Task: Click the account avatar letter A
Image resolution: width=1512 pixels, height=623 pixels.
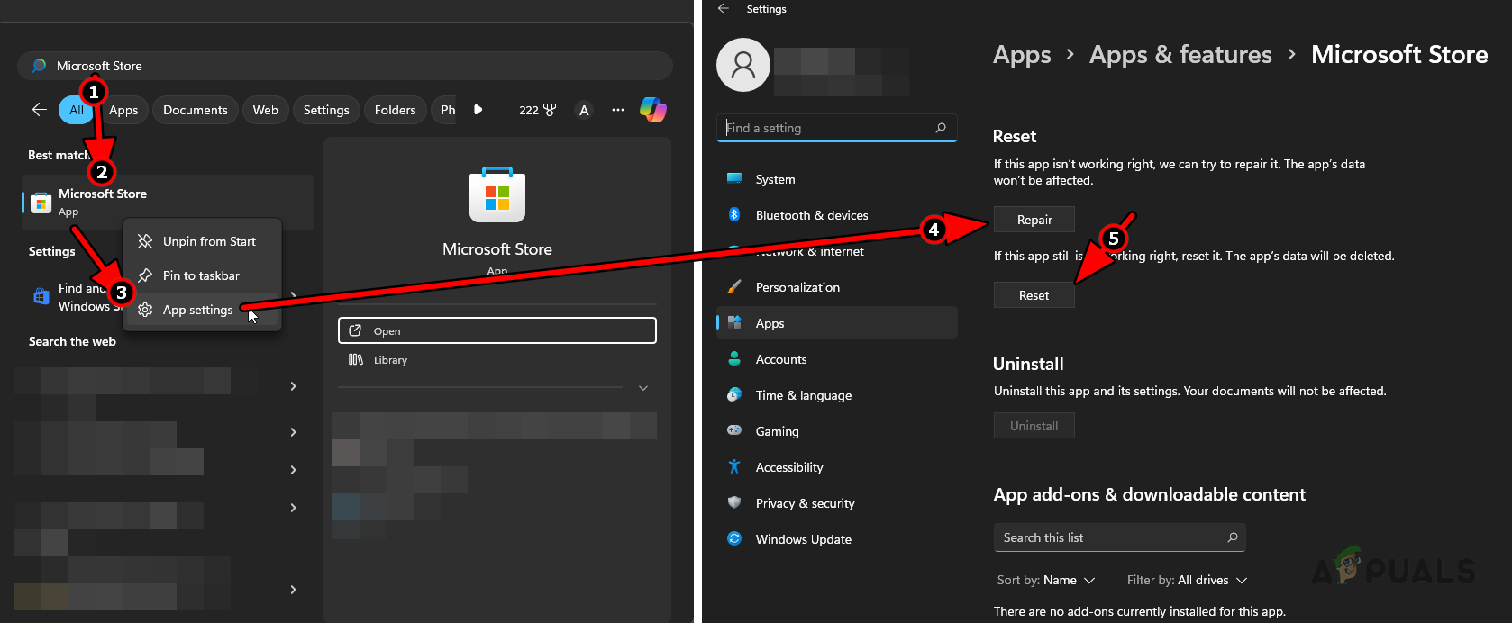Action: [584, 110]
